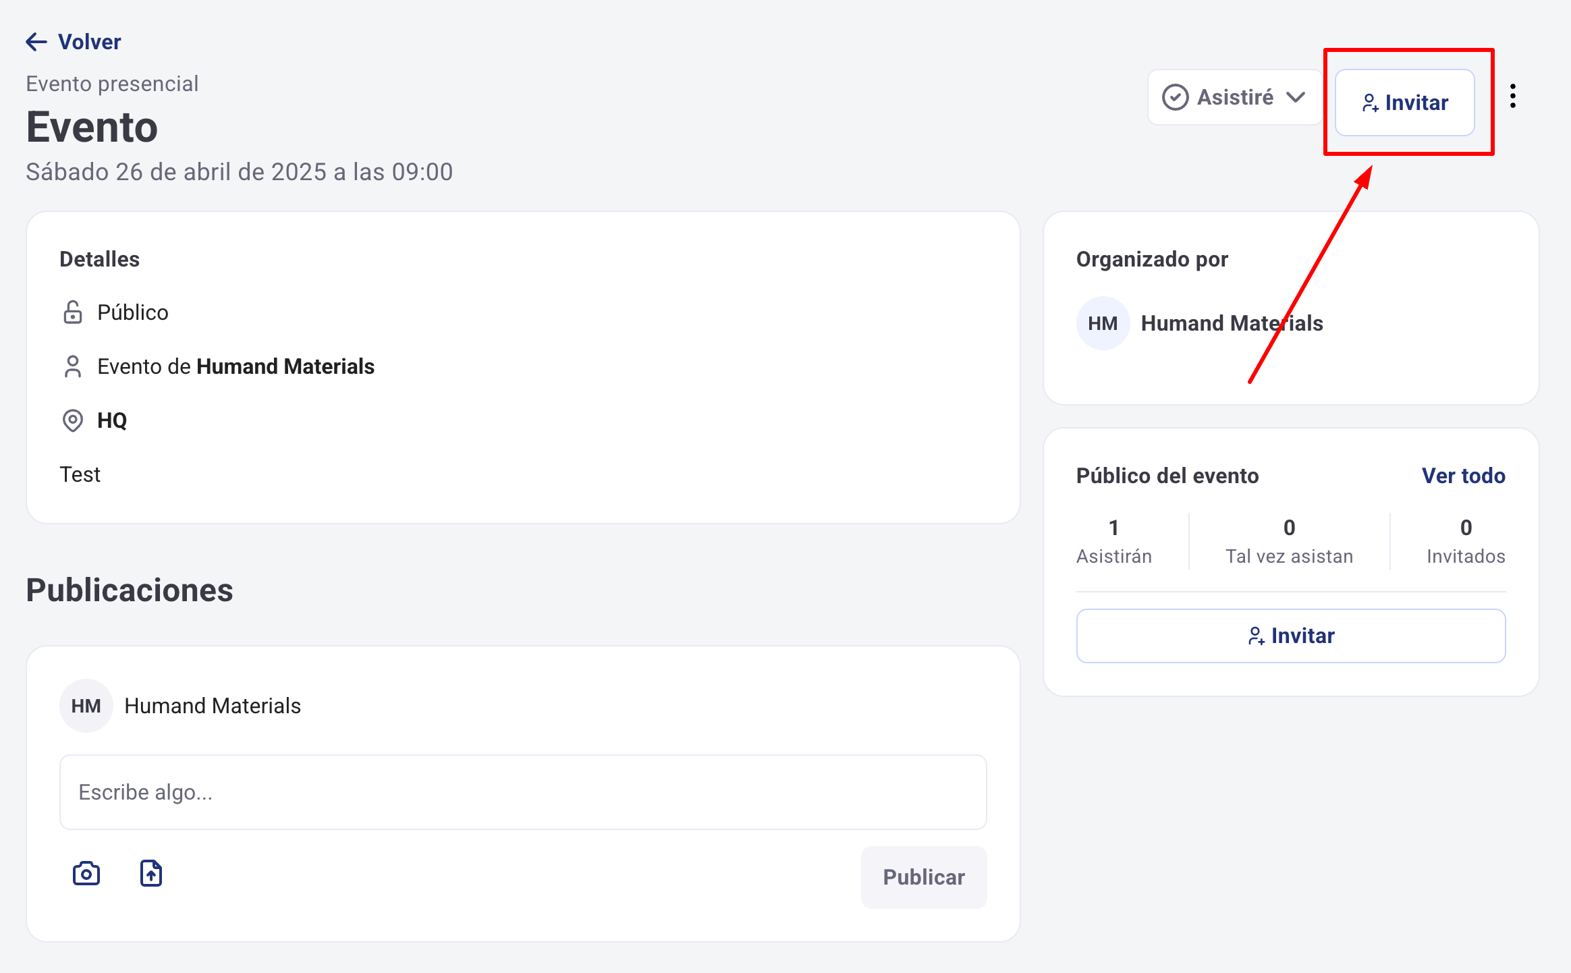This screenshot has width=1571, height=973.
Task: Click the camera photo upload icon
Action: pyautogui.click(x=86, y=874)
